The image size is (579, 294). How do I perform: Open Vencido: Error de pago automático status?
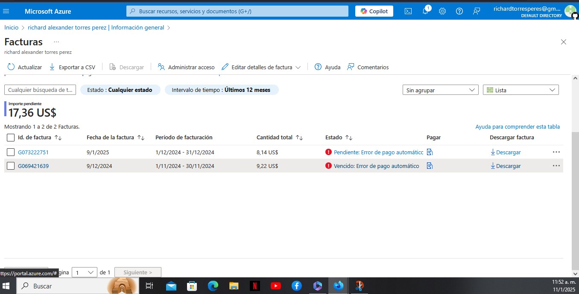pyautogui.click(x=376, y=166)
